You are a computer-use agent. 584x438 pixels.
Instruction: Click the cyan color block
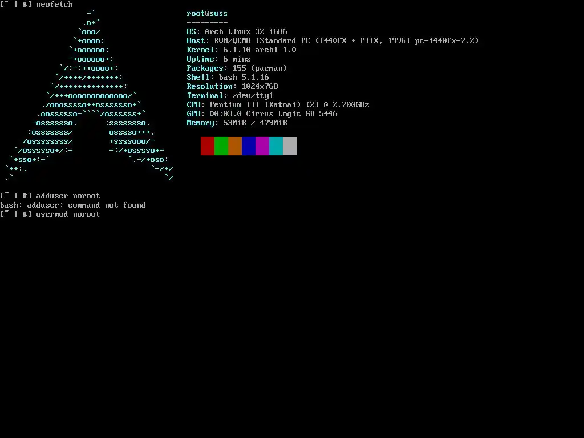point(276,145)
